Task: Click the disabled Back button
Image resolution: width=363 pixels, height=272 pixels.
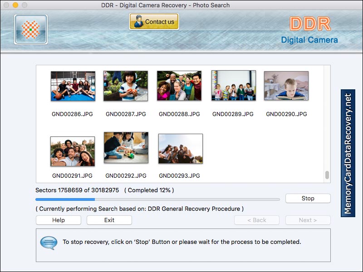Action: [257, 220]
